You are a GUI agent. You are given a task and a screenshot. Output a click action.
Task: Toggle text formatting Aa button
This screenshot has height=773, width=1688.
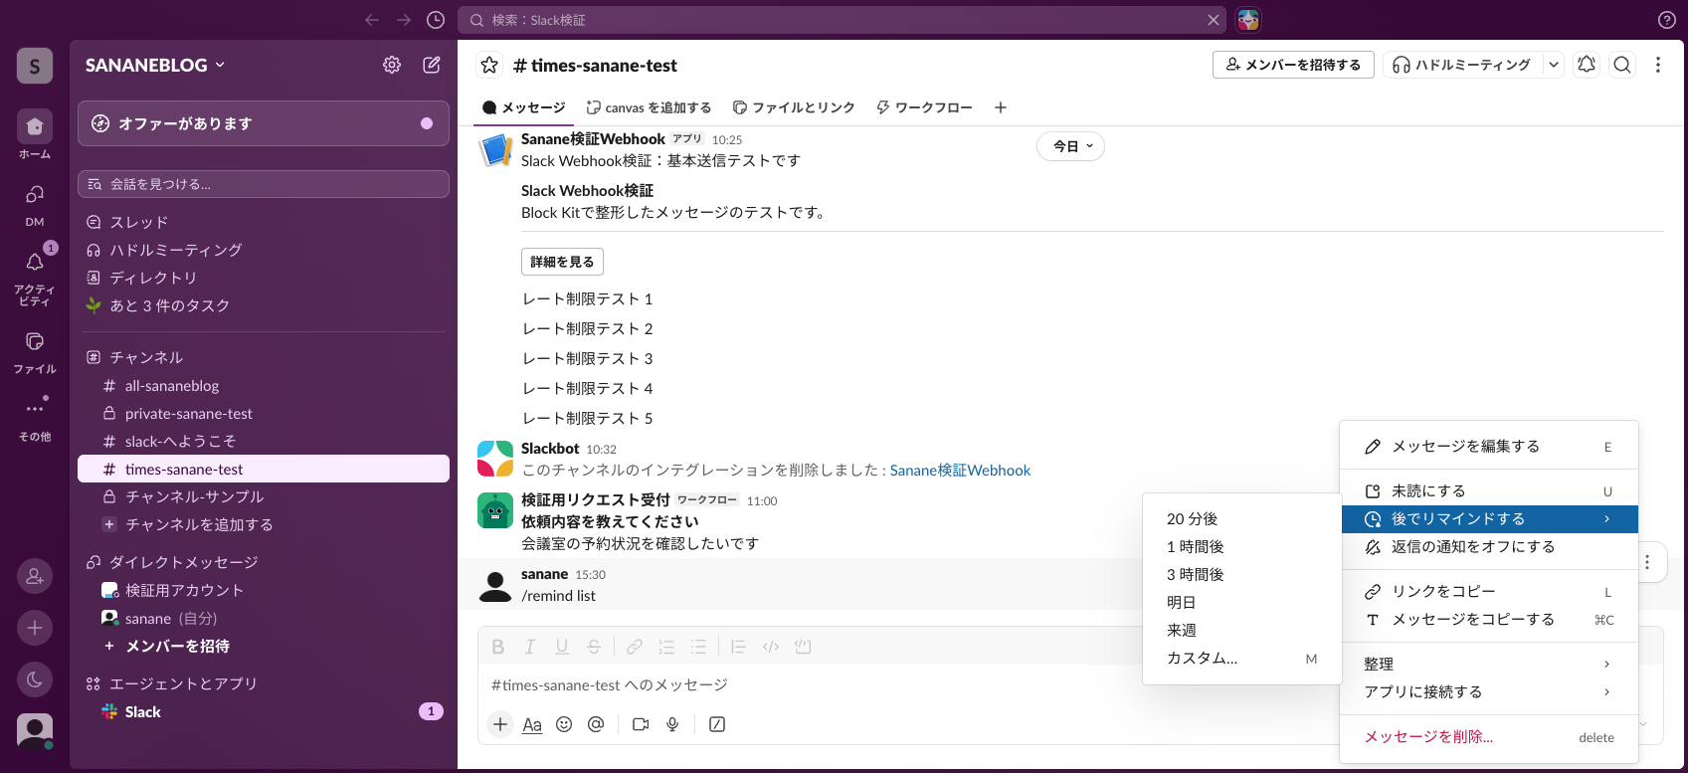coord(532,724)
